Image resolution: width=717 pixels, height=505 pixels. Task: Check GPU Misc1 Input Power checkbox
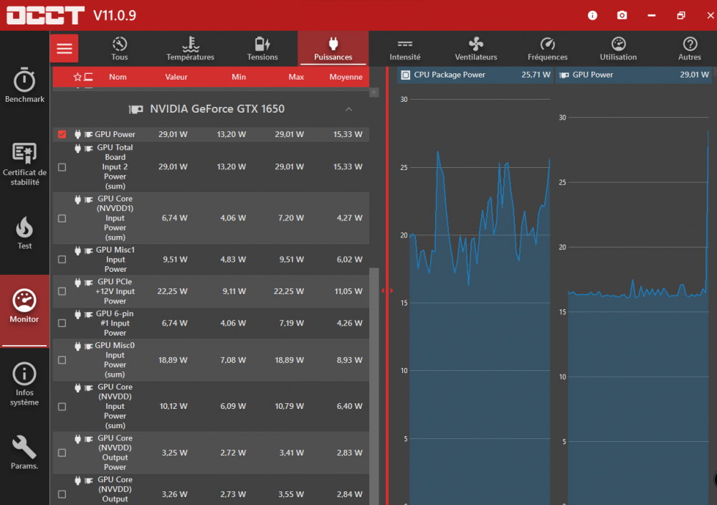point(62,260)
